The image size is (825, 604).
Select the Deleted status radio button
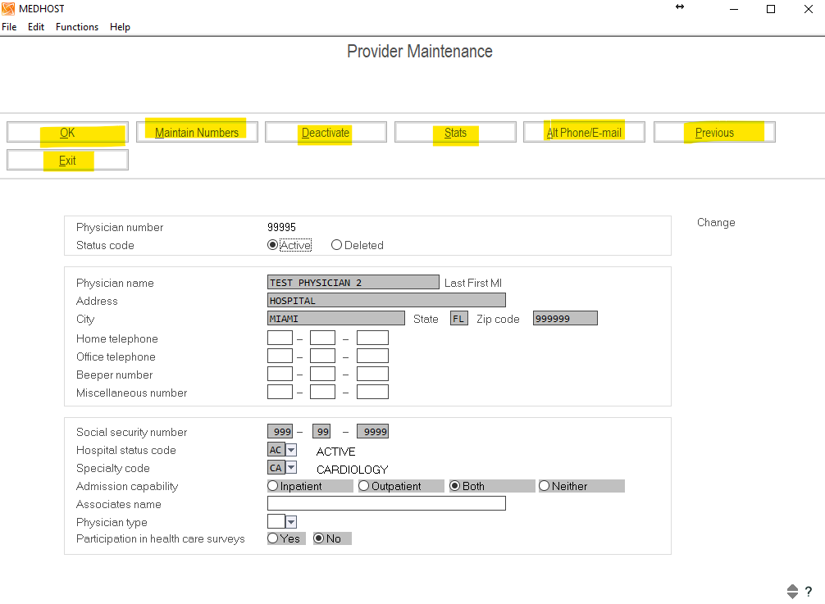click(337, 245)
